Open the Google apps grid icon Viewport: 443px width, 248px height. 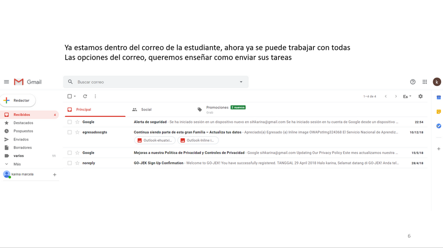coord(424,82)
